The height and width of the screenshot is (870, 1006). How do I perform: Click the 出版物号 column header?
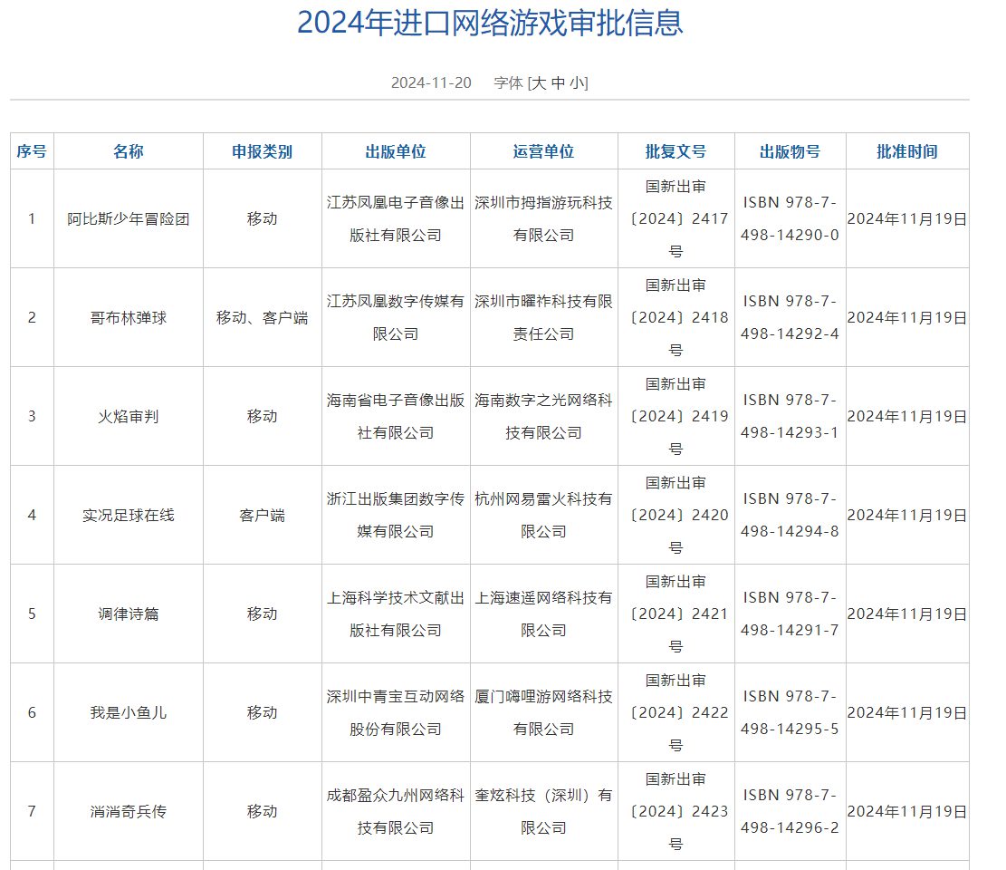pyautogui.click(x=790, y=151)
